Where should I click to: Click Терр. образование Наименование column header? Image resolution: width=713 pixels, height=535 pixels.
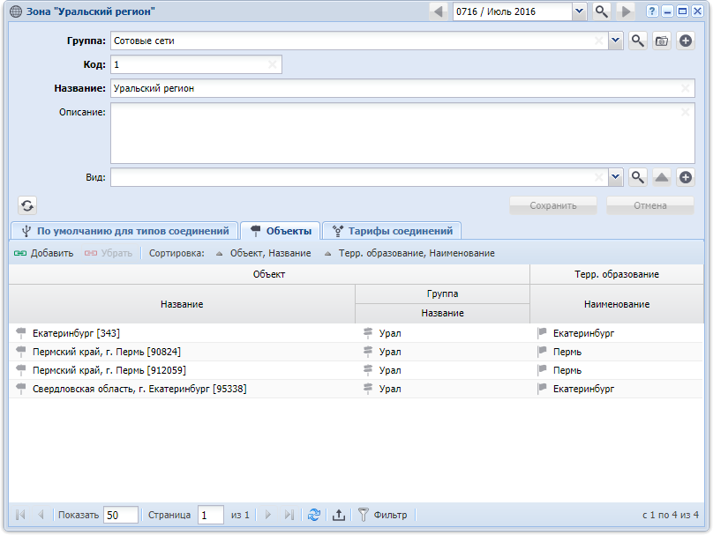tap(617, 304)
